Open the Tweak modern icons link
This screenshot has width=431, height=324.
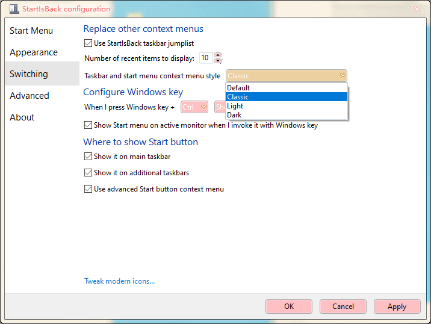click(x=120, y=281)
